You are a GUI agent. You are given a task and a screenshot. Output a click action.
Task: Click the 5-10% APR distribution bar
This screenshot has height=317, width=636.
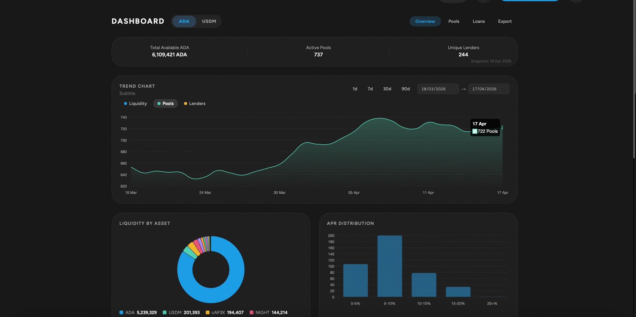389,266
